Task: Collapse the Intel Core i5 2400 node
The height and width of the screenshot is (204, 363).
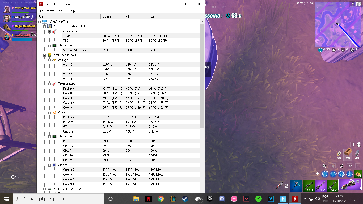Action: tap(45, 55)
